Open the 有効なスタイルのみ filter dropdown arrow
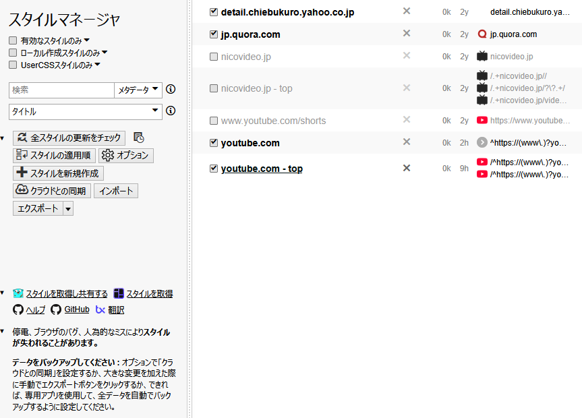This screenshot has width=582, height=418. (x=86, y=40)
